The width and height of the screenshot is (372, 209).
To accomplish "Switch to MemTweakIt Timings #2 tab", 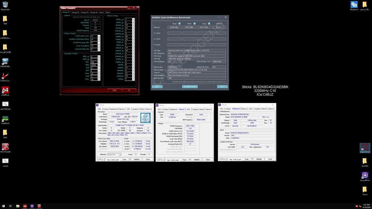I will 75,12.
